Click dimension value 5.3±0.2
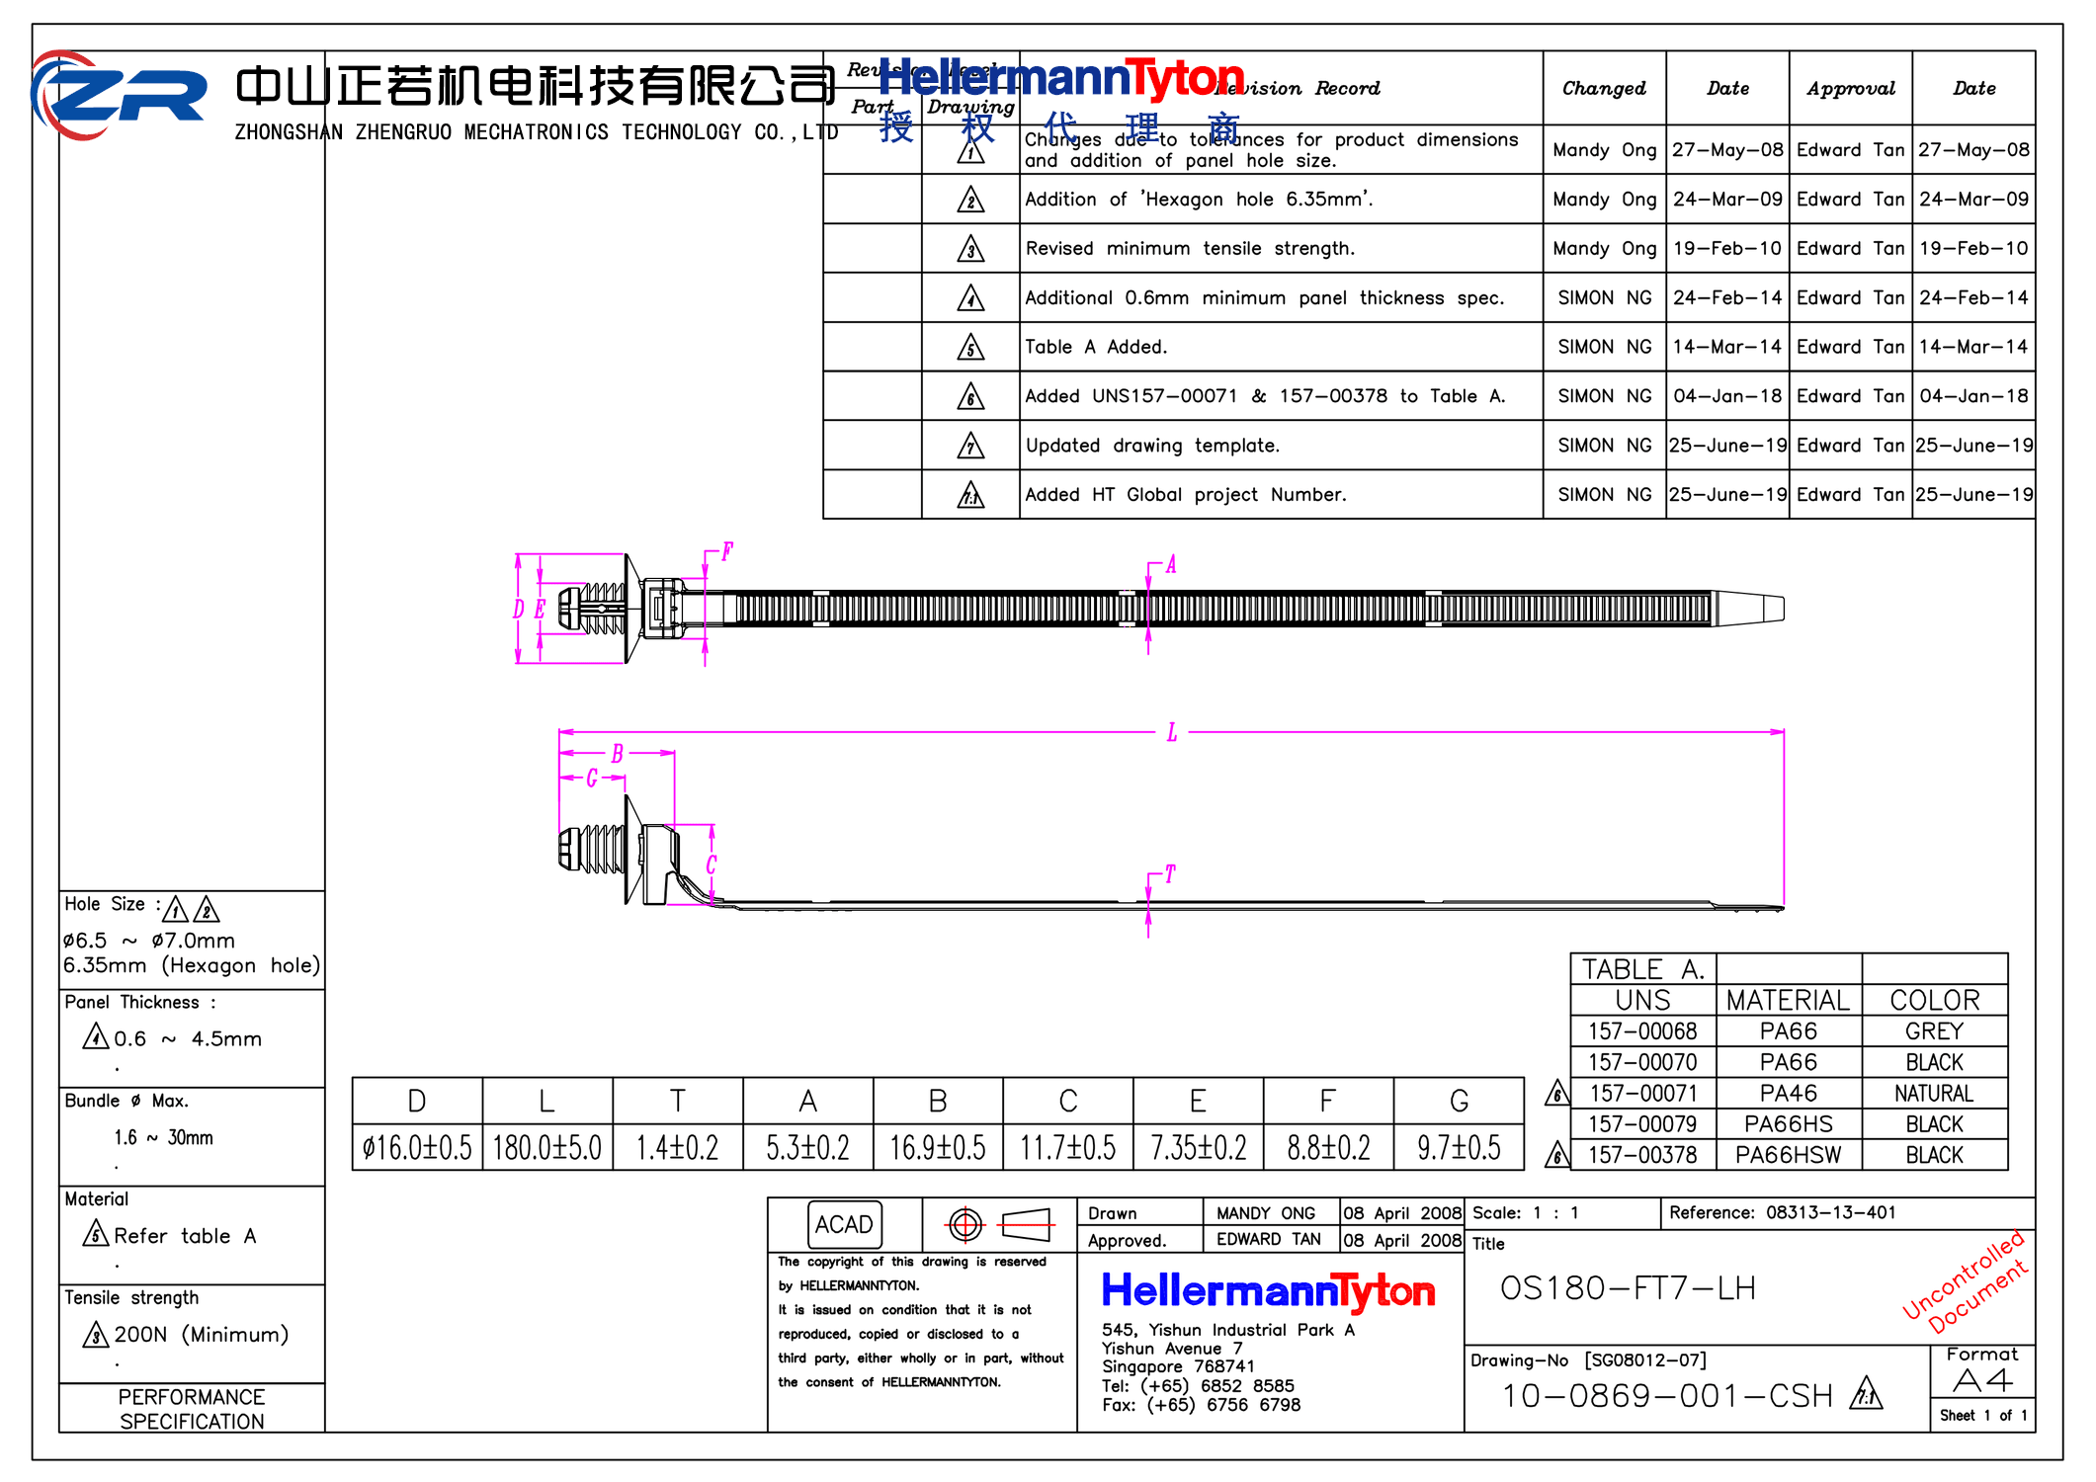The width and height of the screenshot is (2096, 1482). point(808,1148)
